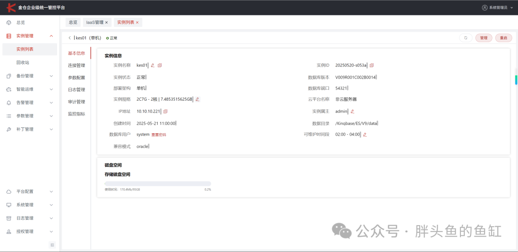Expand the 系统管理 menu chevron
This screenshot has height=252, width=518.
pyautogui.click(x=51, y=205)
